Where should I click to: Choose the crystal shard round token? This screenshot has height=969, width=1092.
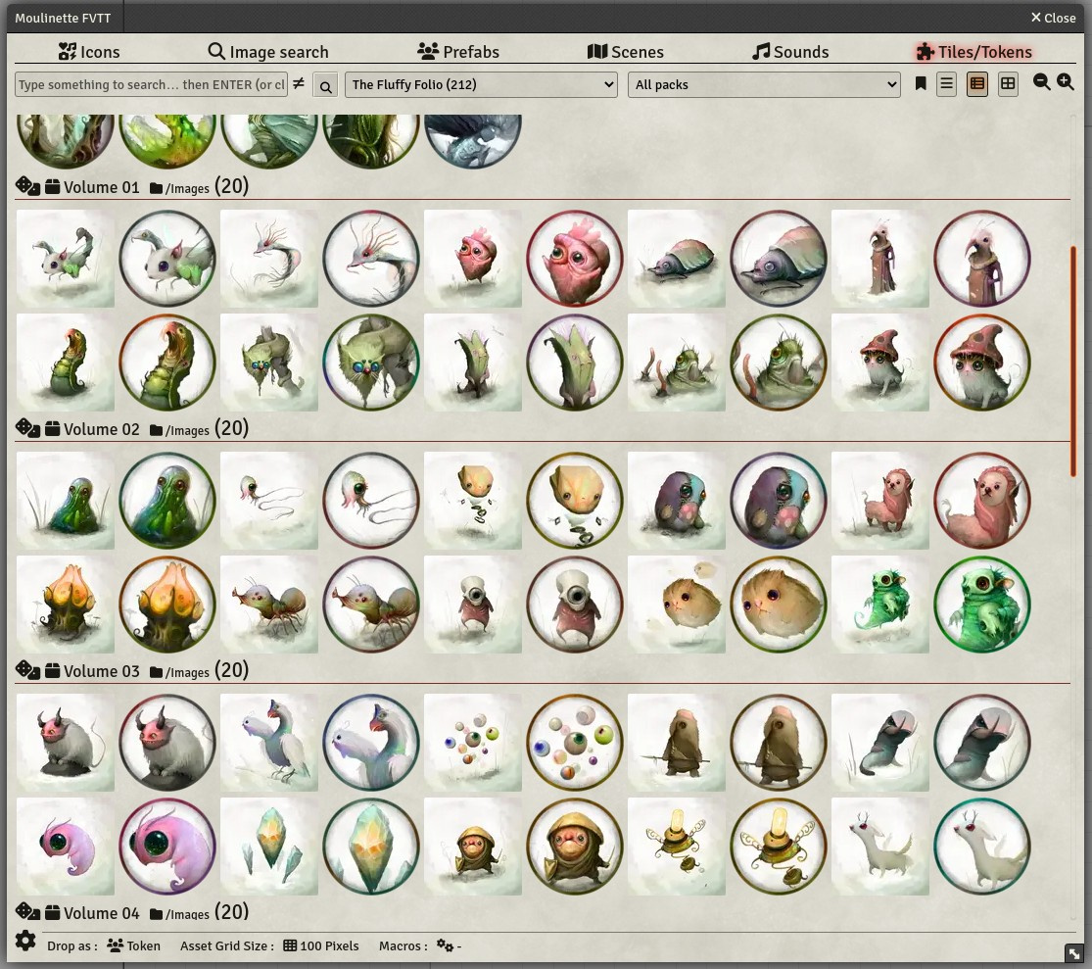coord(371,846)
